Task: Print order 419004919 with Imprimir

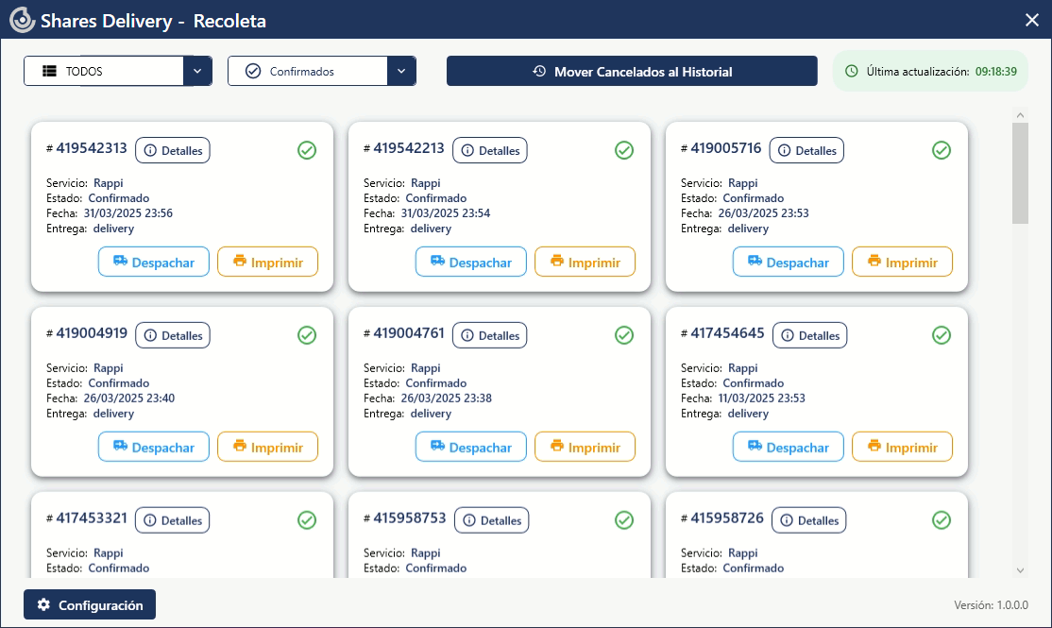Action: point(267,447)
